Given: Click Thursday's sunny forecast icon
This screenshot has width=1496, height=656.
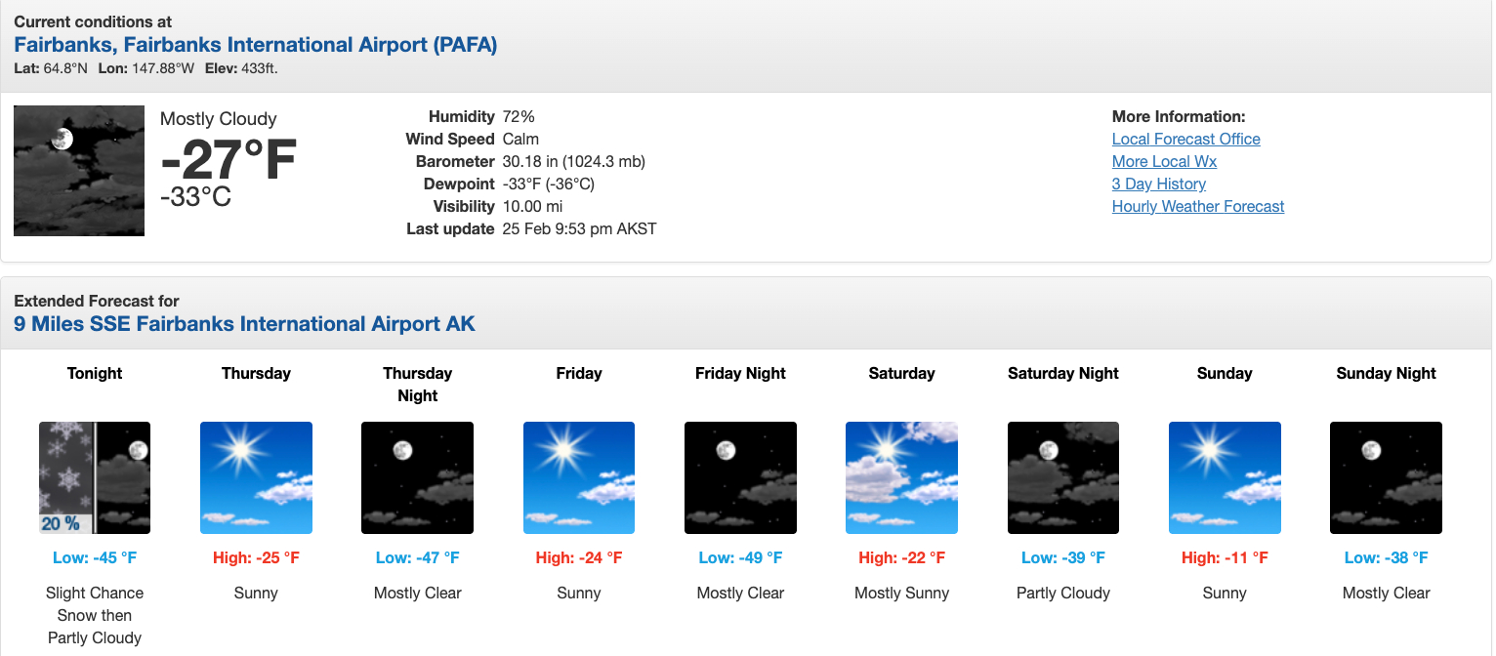Looking at the screenshot, I should [256, 477].
